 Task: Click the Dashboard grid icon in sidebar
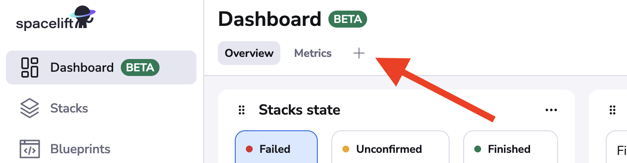tap(30, 67)
